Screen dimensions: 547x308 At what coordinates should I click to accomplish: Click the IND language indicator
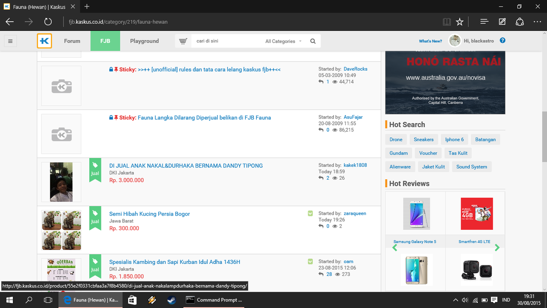(x=506, y=300)
